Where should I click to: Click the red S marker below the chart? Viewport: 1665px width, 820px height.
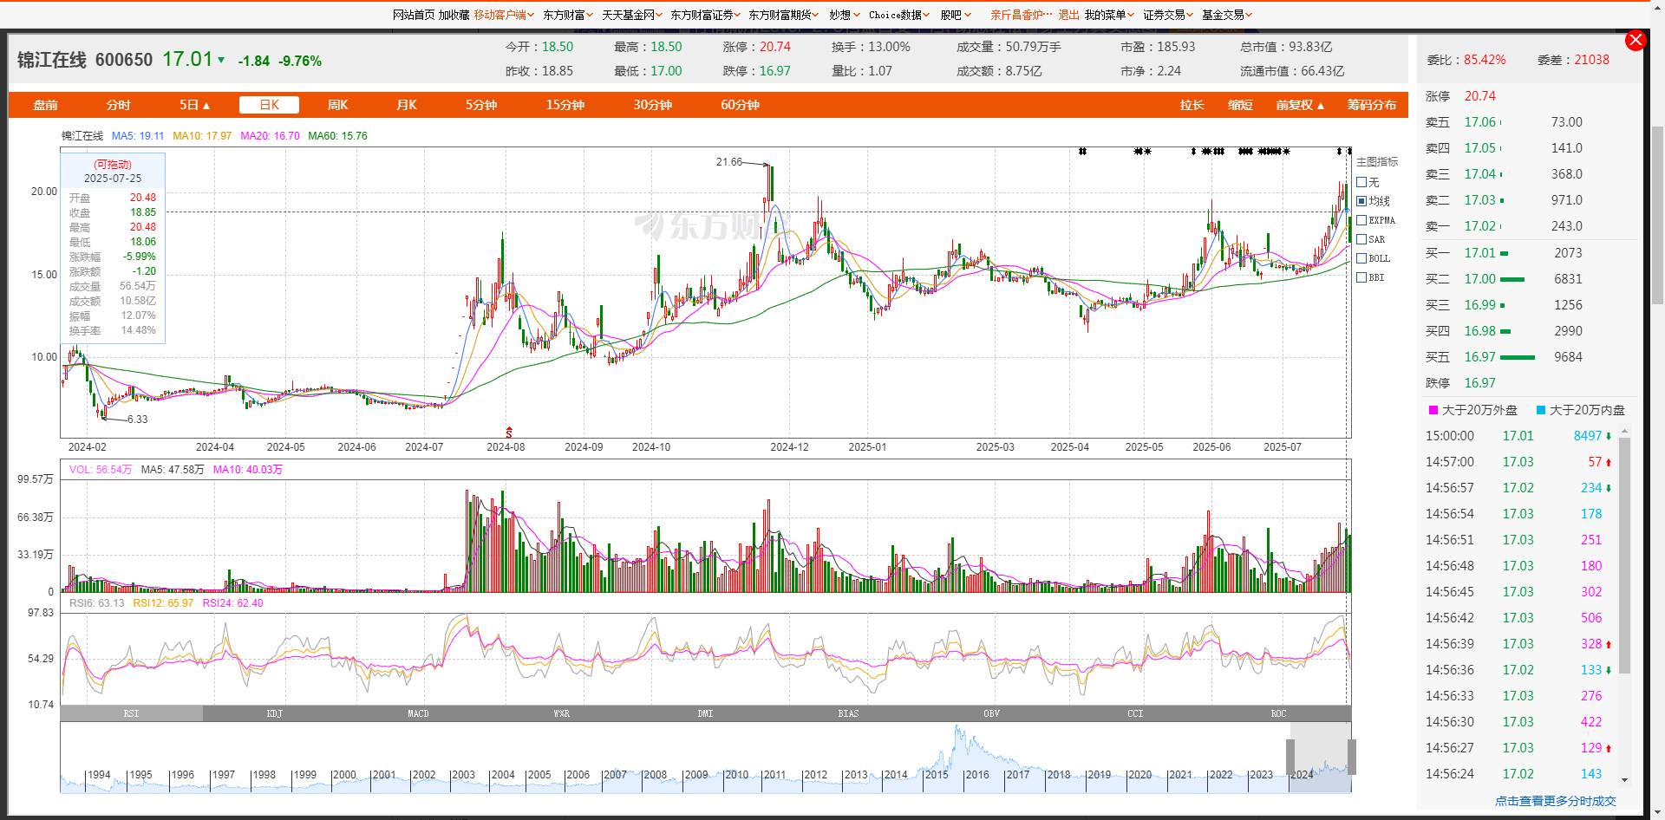pos(509,432)
